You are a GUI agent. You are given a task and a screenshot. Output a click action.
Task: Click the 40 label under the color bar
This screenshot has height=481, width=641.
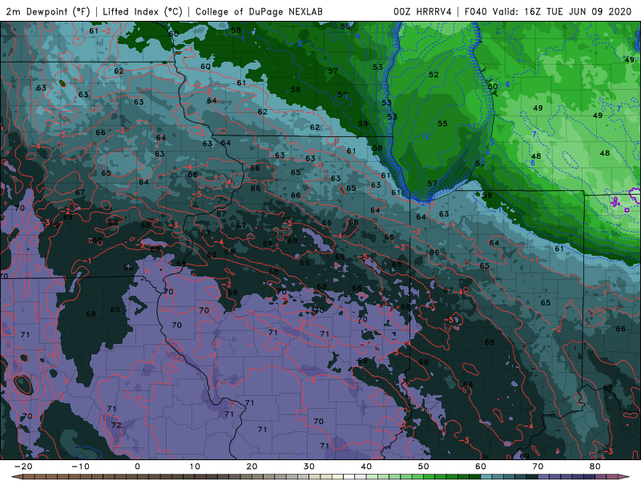[x=366, y=467]
